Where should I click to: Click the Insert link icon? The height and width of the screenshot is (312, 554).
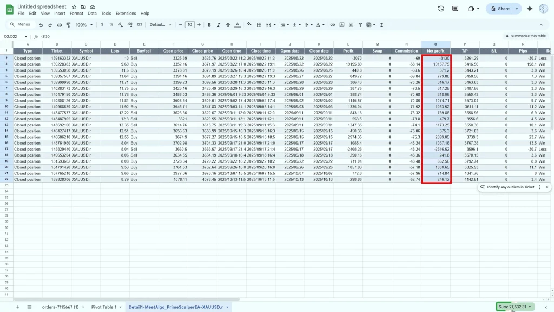click(333, 25)
